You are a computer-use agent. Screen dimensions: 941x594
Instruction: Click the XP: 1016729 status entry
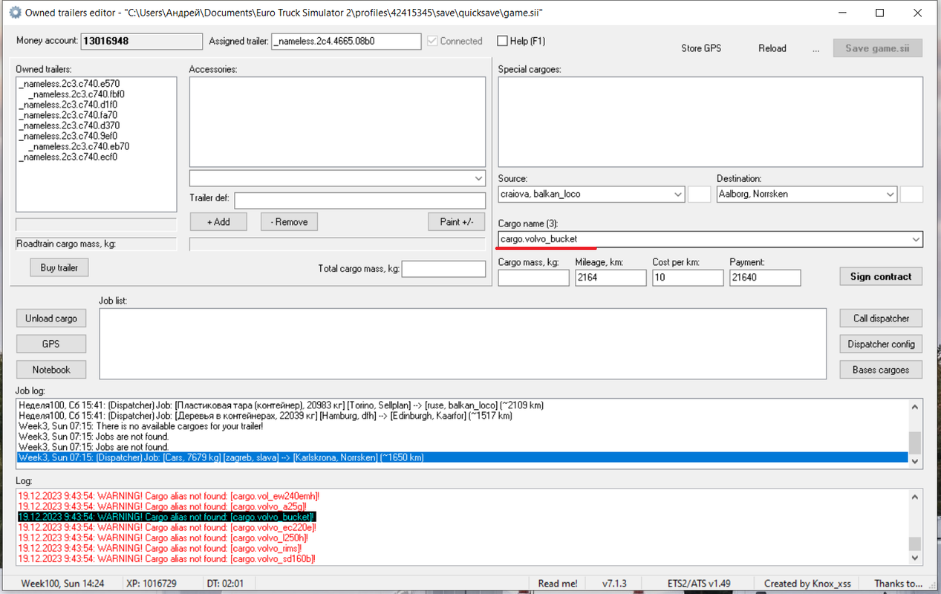(x=151, y=584)
